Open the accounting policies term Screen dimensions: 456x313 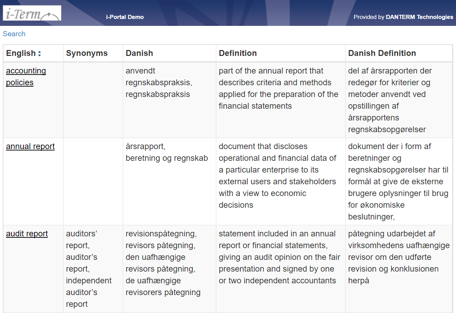point(26,77)
